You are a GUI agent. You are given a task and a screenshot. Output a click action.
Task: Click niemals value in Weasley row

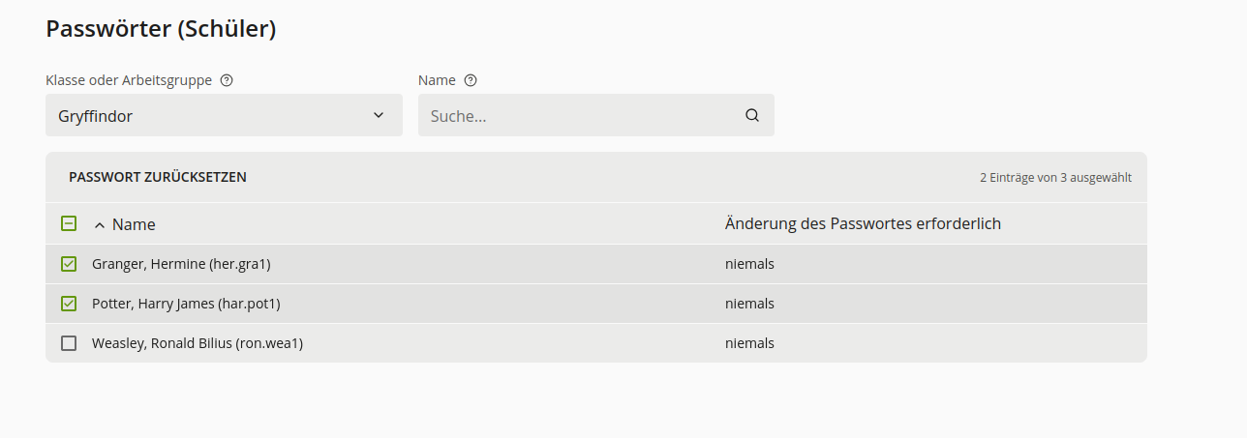[x=749, y=343]
